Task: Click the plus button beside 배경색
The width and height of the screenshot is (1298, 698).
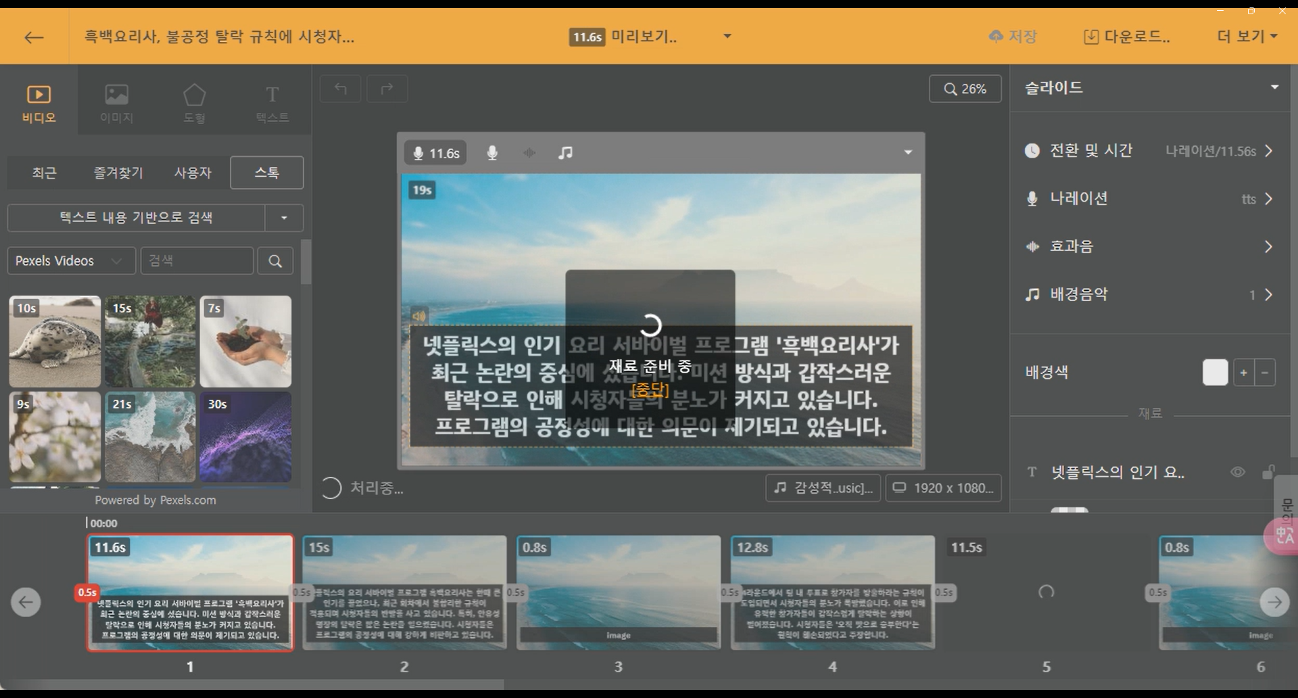Action: click(1243, 373)
